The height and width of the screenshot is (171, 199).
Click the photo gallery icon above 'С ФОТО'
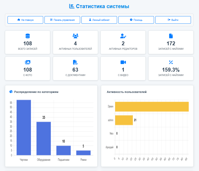point(28,62)
